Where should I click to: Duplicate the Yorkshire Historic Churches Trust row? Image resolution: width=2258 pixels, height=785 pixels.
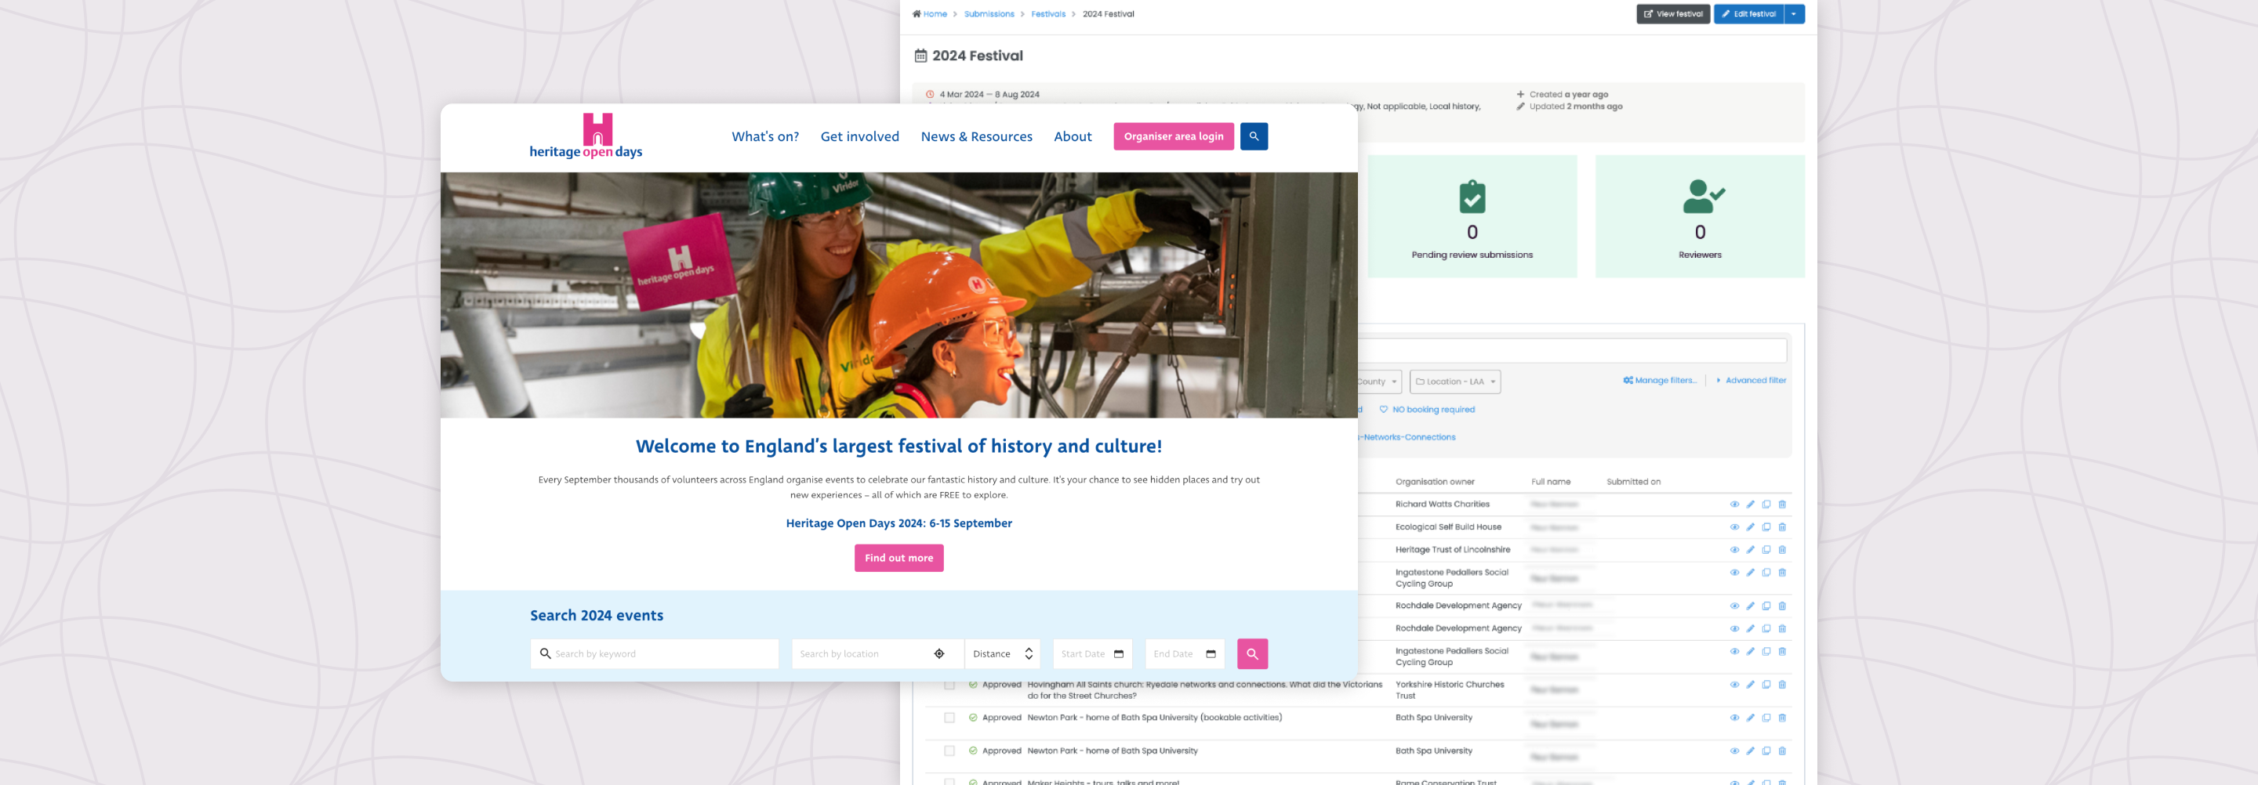pos(1766,686)
